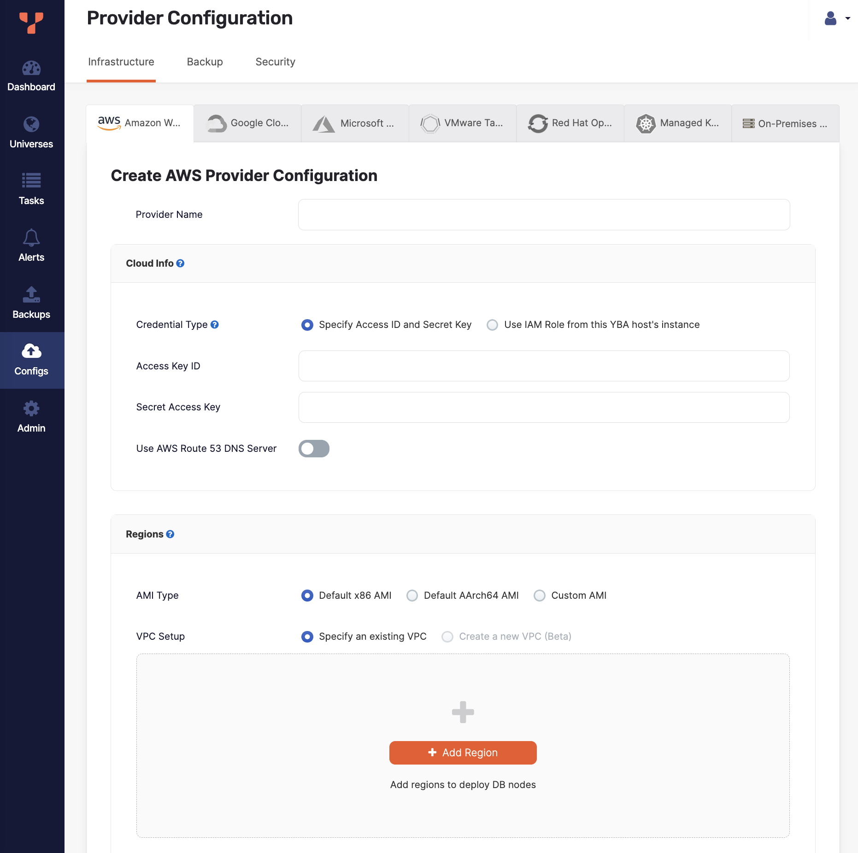This screenshot has height=853, width=858.
Task: Select the Red Hat OpenShift provider tab
Action: (570, 123)
